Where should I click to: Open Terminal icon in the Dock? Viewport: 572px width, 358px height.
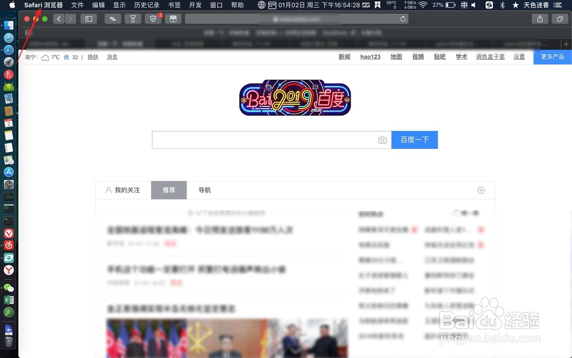point(9,221)
